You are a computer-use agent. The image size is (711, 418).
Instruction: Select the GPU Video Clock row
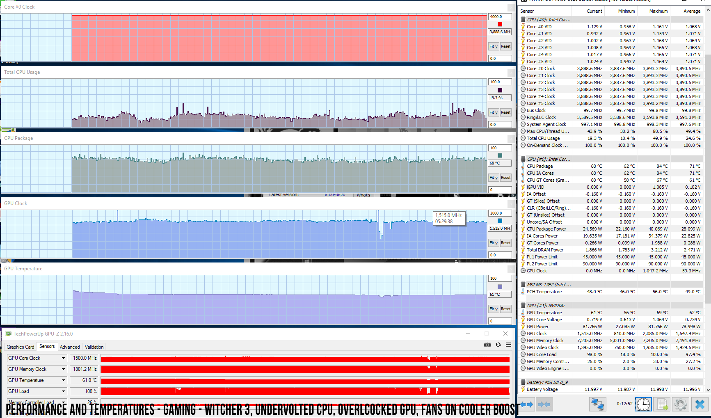pos(611,347)
